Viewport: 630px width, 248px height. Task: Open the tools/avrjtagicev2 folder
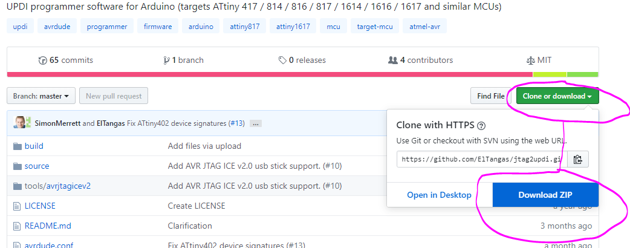(x=57, y=186)
